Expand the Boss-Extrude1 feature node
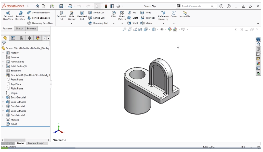This screenshot has height=152, width=263. 3,97
